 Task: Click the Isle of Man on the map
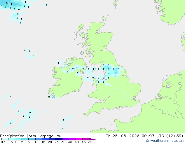pos(94,69)
